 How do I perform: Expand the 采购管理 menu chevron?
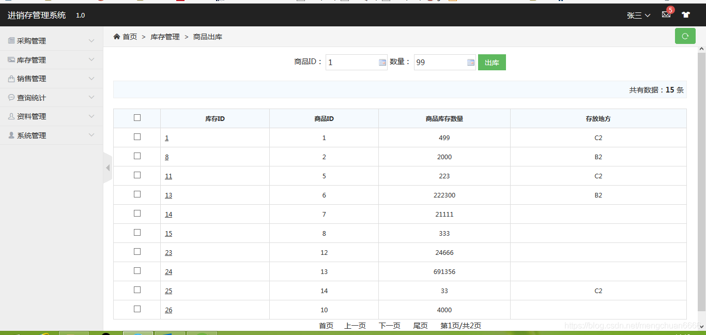click(91, 41)
